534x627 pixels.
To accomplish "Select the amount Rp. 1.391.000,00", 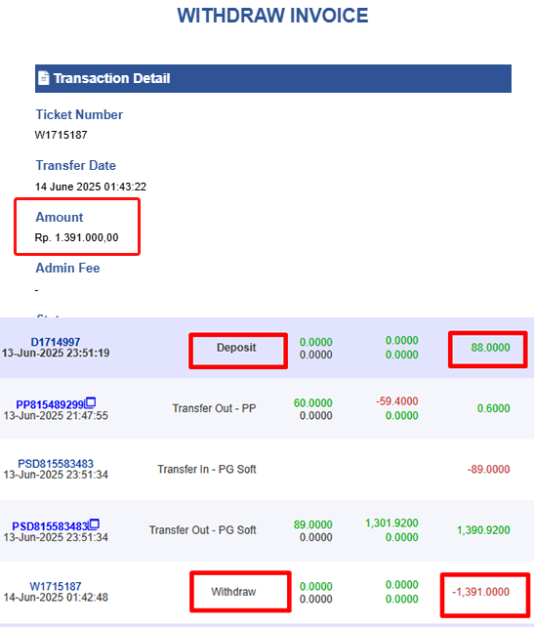I will click(77, 237).
